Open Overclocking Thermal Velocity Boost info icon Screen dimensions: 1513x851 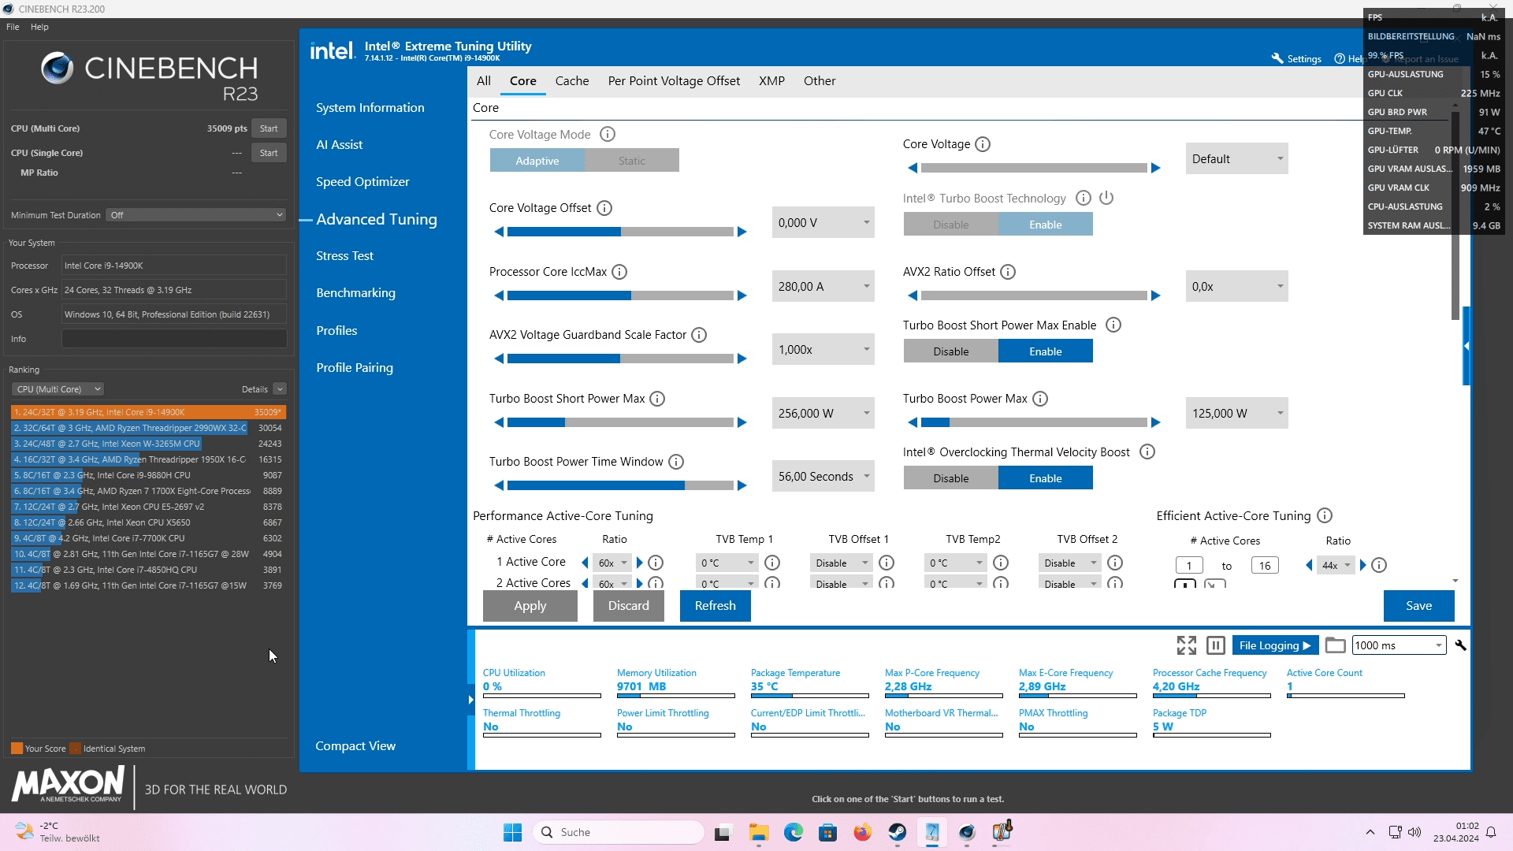[x=1147, y=452]
